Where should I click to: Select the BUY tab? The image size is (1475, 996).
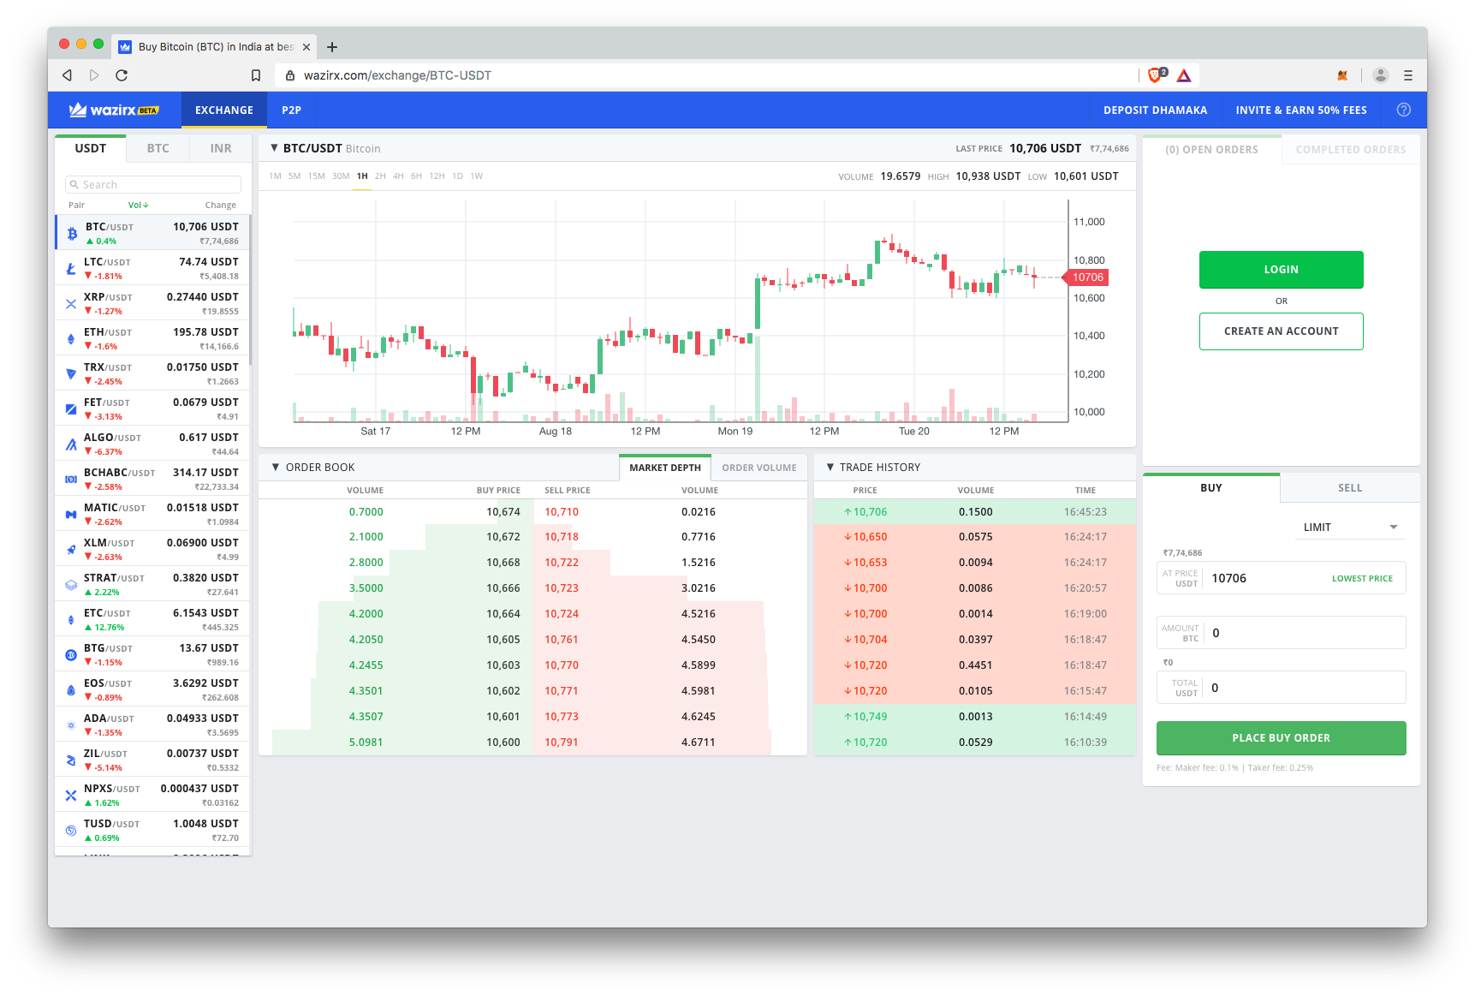point(1210,487)
